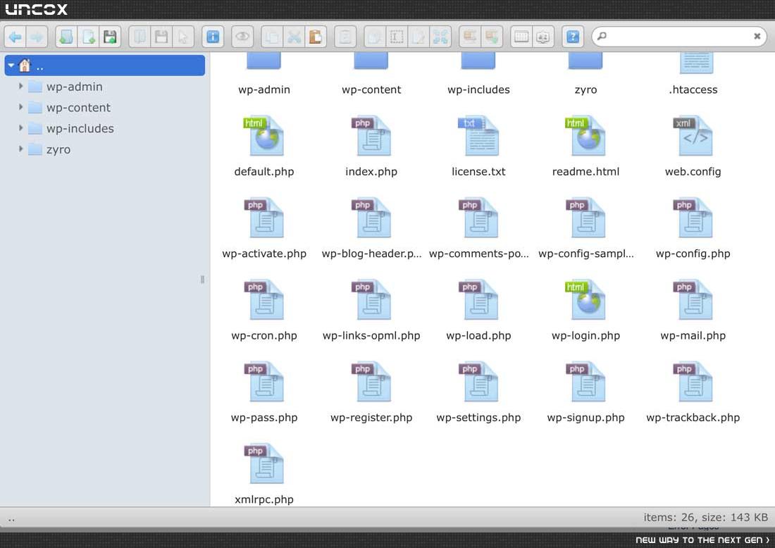Image resolution: width=775 pixels, height=548 pixels.
Task: Click the duplicate toolbar icon
Action: click(375, 37)
